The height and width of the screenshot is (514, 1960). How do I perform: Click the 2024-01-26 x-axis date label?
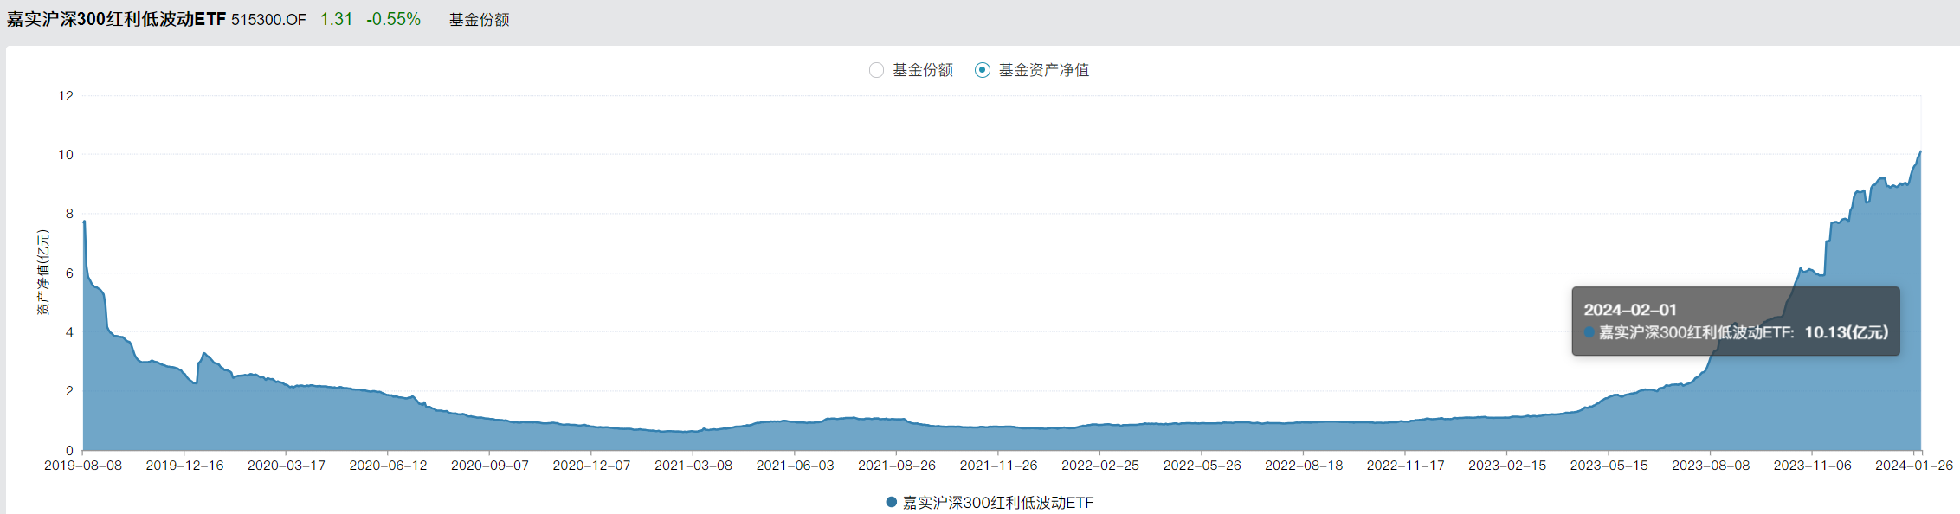tap(1913, 466)
